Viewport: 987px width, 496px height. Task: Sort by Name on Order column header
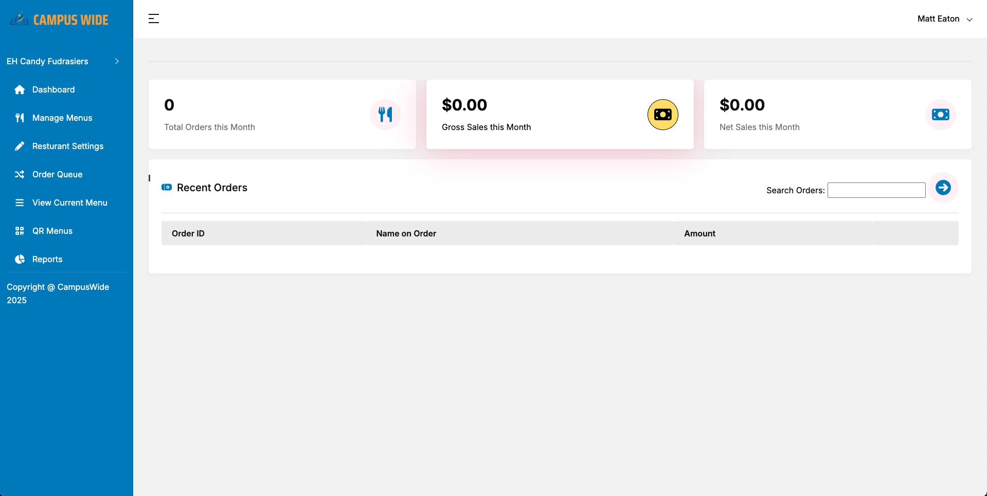tap(406, 233)
